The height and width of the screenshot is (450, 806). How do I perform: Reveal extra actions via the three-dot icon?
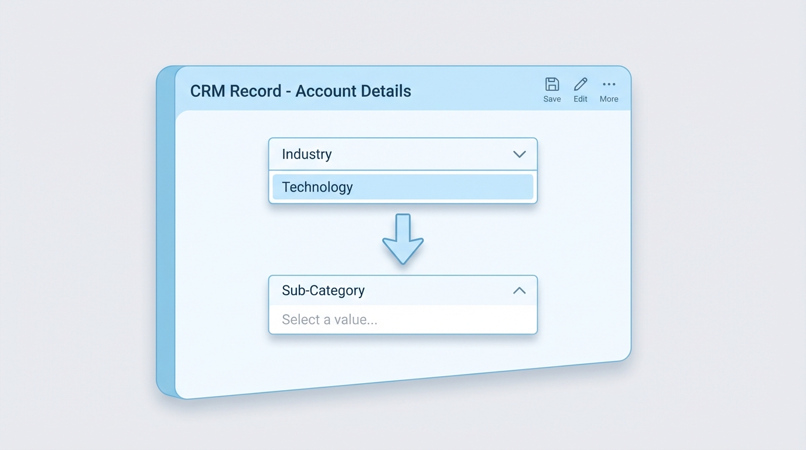609,84
